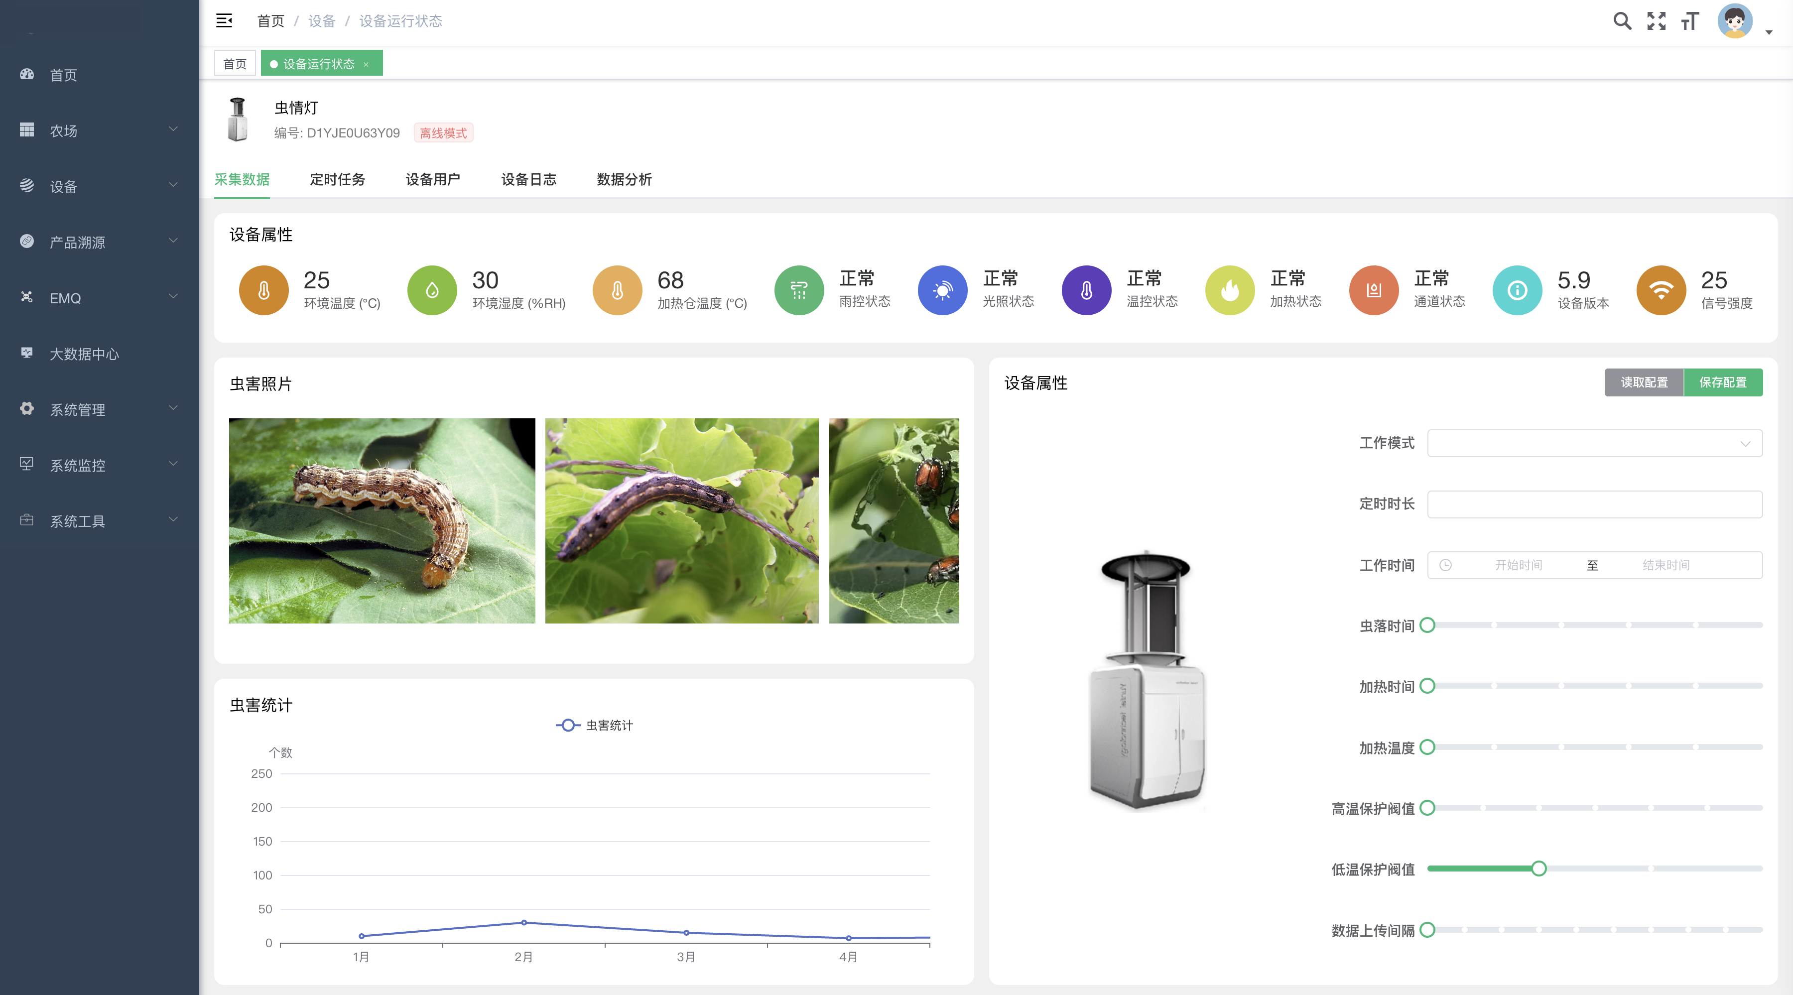Click the heating status flame icon
Image resolution: width=1793 pixels, height=995 pixels.
1230,290
